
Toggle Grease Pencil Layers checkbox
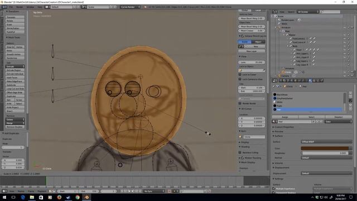pyautogui.click(x=243, y=36)
